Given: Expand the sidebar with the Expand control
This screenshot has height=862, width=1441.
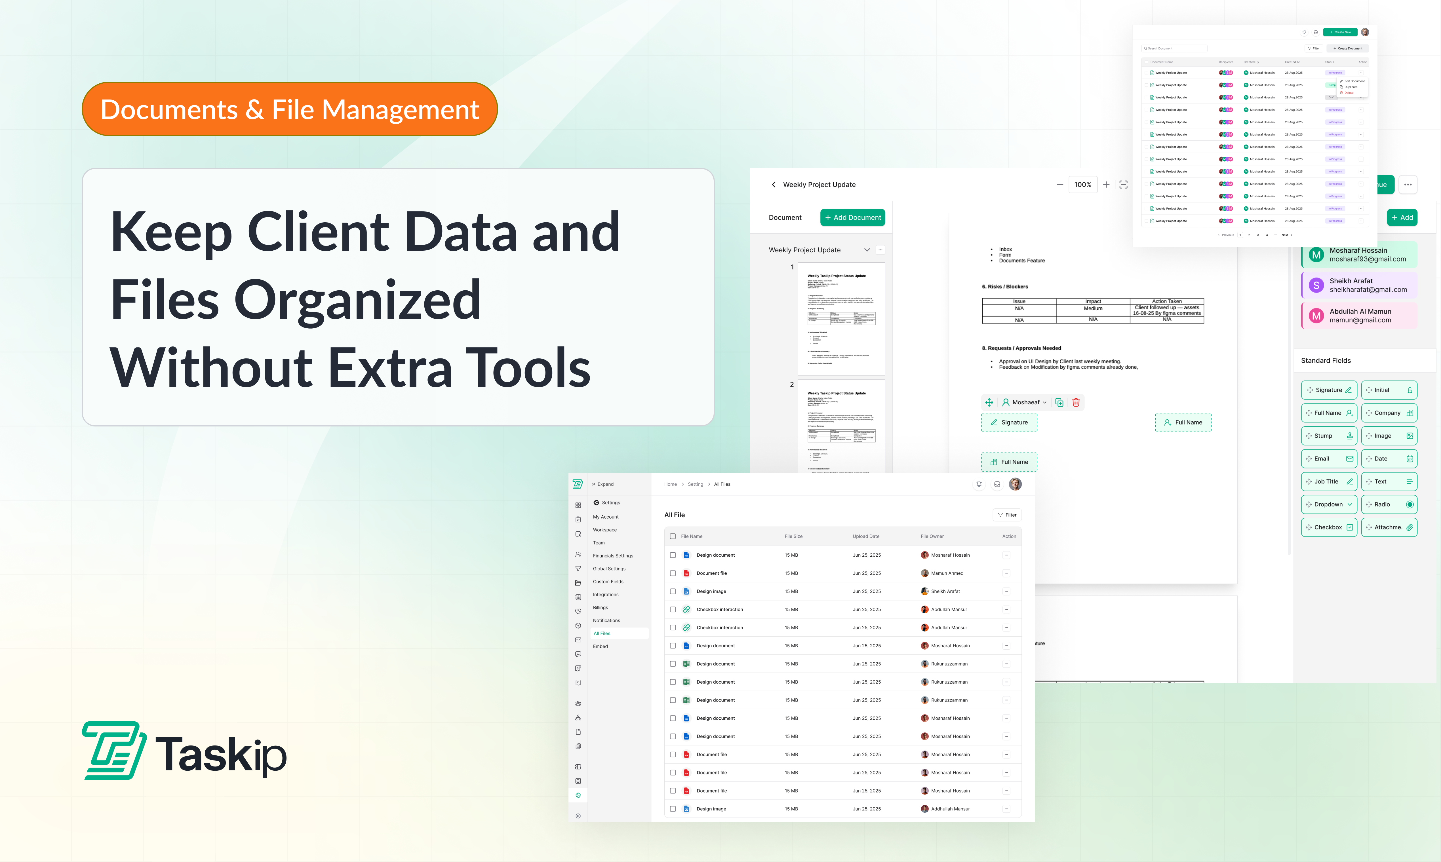Looking at the screenshot, I should pyautogui.click(x=602, y=484).
